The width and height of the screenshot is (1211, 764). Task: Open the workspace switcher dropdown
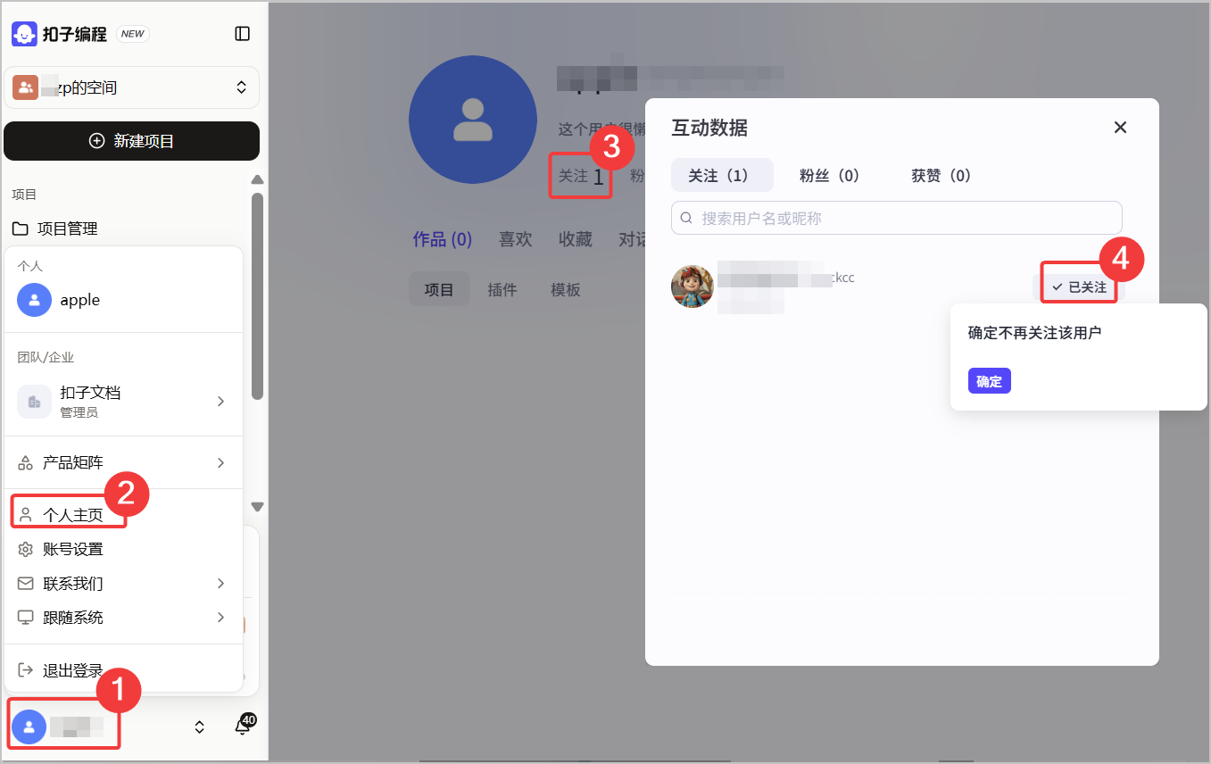click(131, 87)
